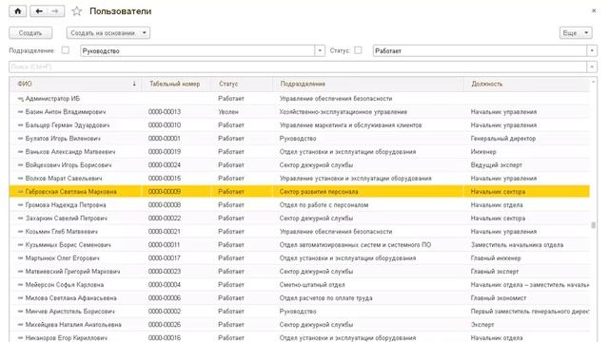Click the Работает status field
The height and width of the screenshot is (342, 609).
coord(480,50)
